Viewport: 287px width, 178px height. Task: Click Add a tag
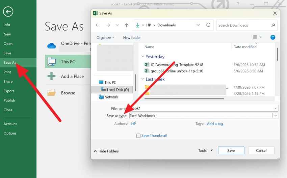point(215,124)
